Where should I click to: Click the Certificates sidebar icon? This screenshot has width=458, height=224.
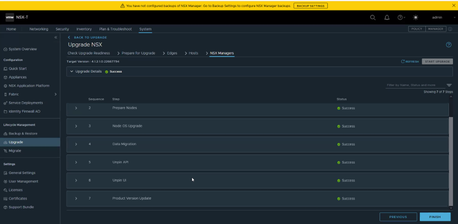[x=5, y=199]
